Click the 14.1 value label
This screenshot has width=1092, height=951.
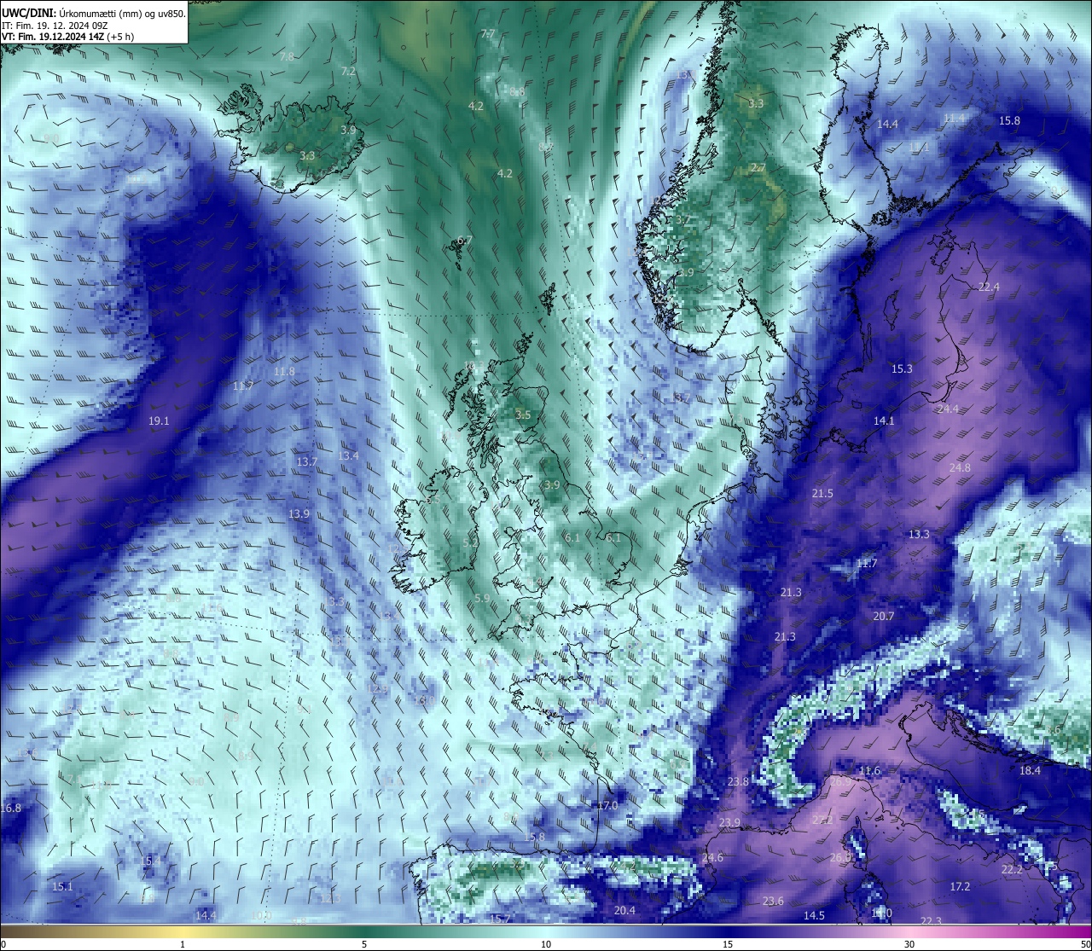tap(884, 420)
